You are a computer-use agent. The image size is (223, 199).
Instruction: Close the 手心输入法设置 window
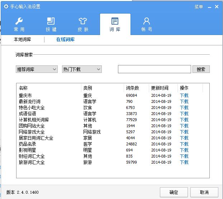[x=217, y=6]
